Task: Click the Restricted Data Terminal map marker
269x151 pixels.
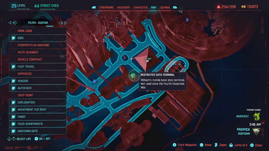Action: click(x=133, y=75)
